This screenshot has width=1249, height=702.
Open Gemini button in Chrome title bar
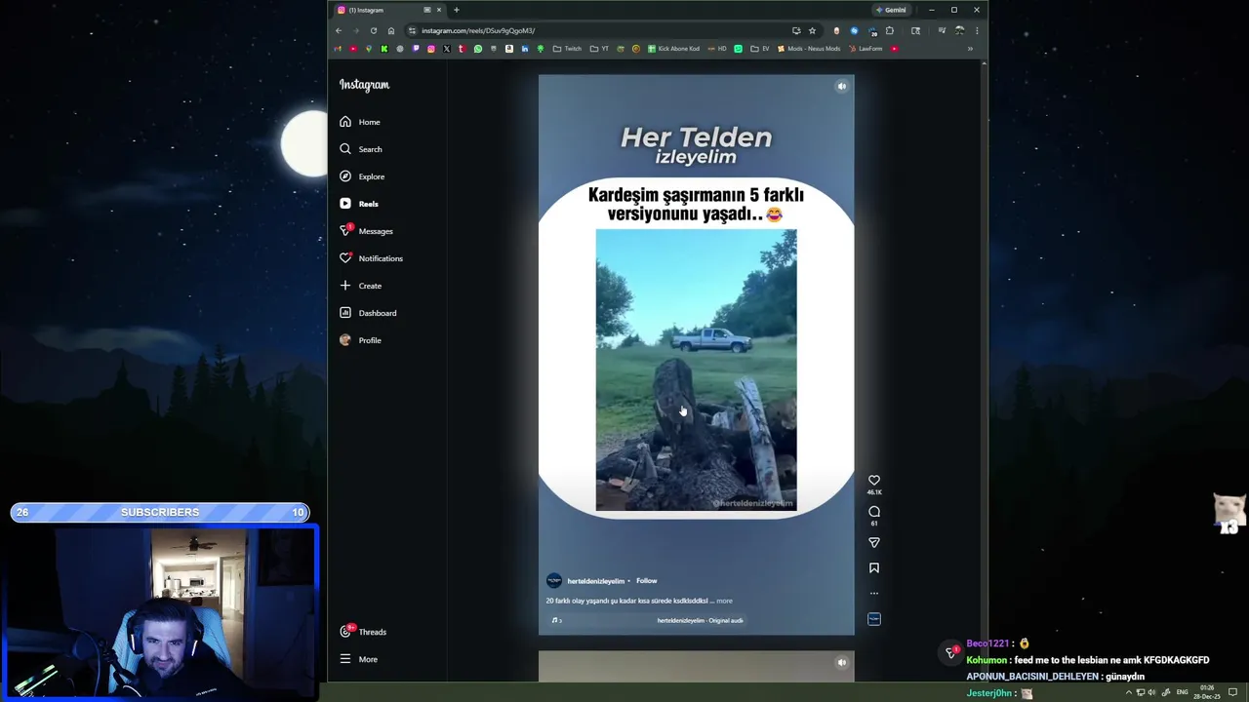tap(891, 10)
